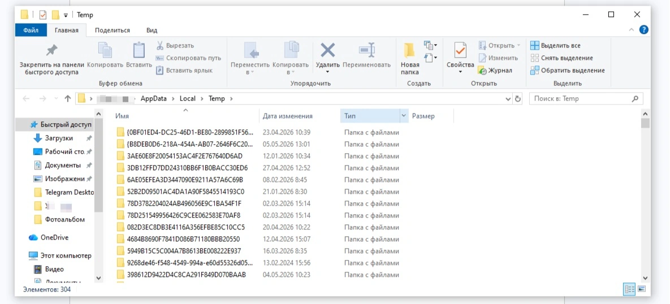
Task: Collapse the ribbon with chevron
Action: pyautogui.click(x=631, y=30)
